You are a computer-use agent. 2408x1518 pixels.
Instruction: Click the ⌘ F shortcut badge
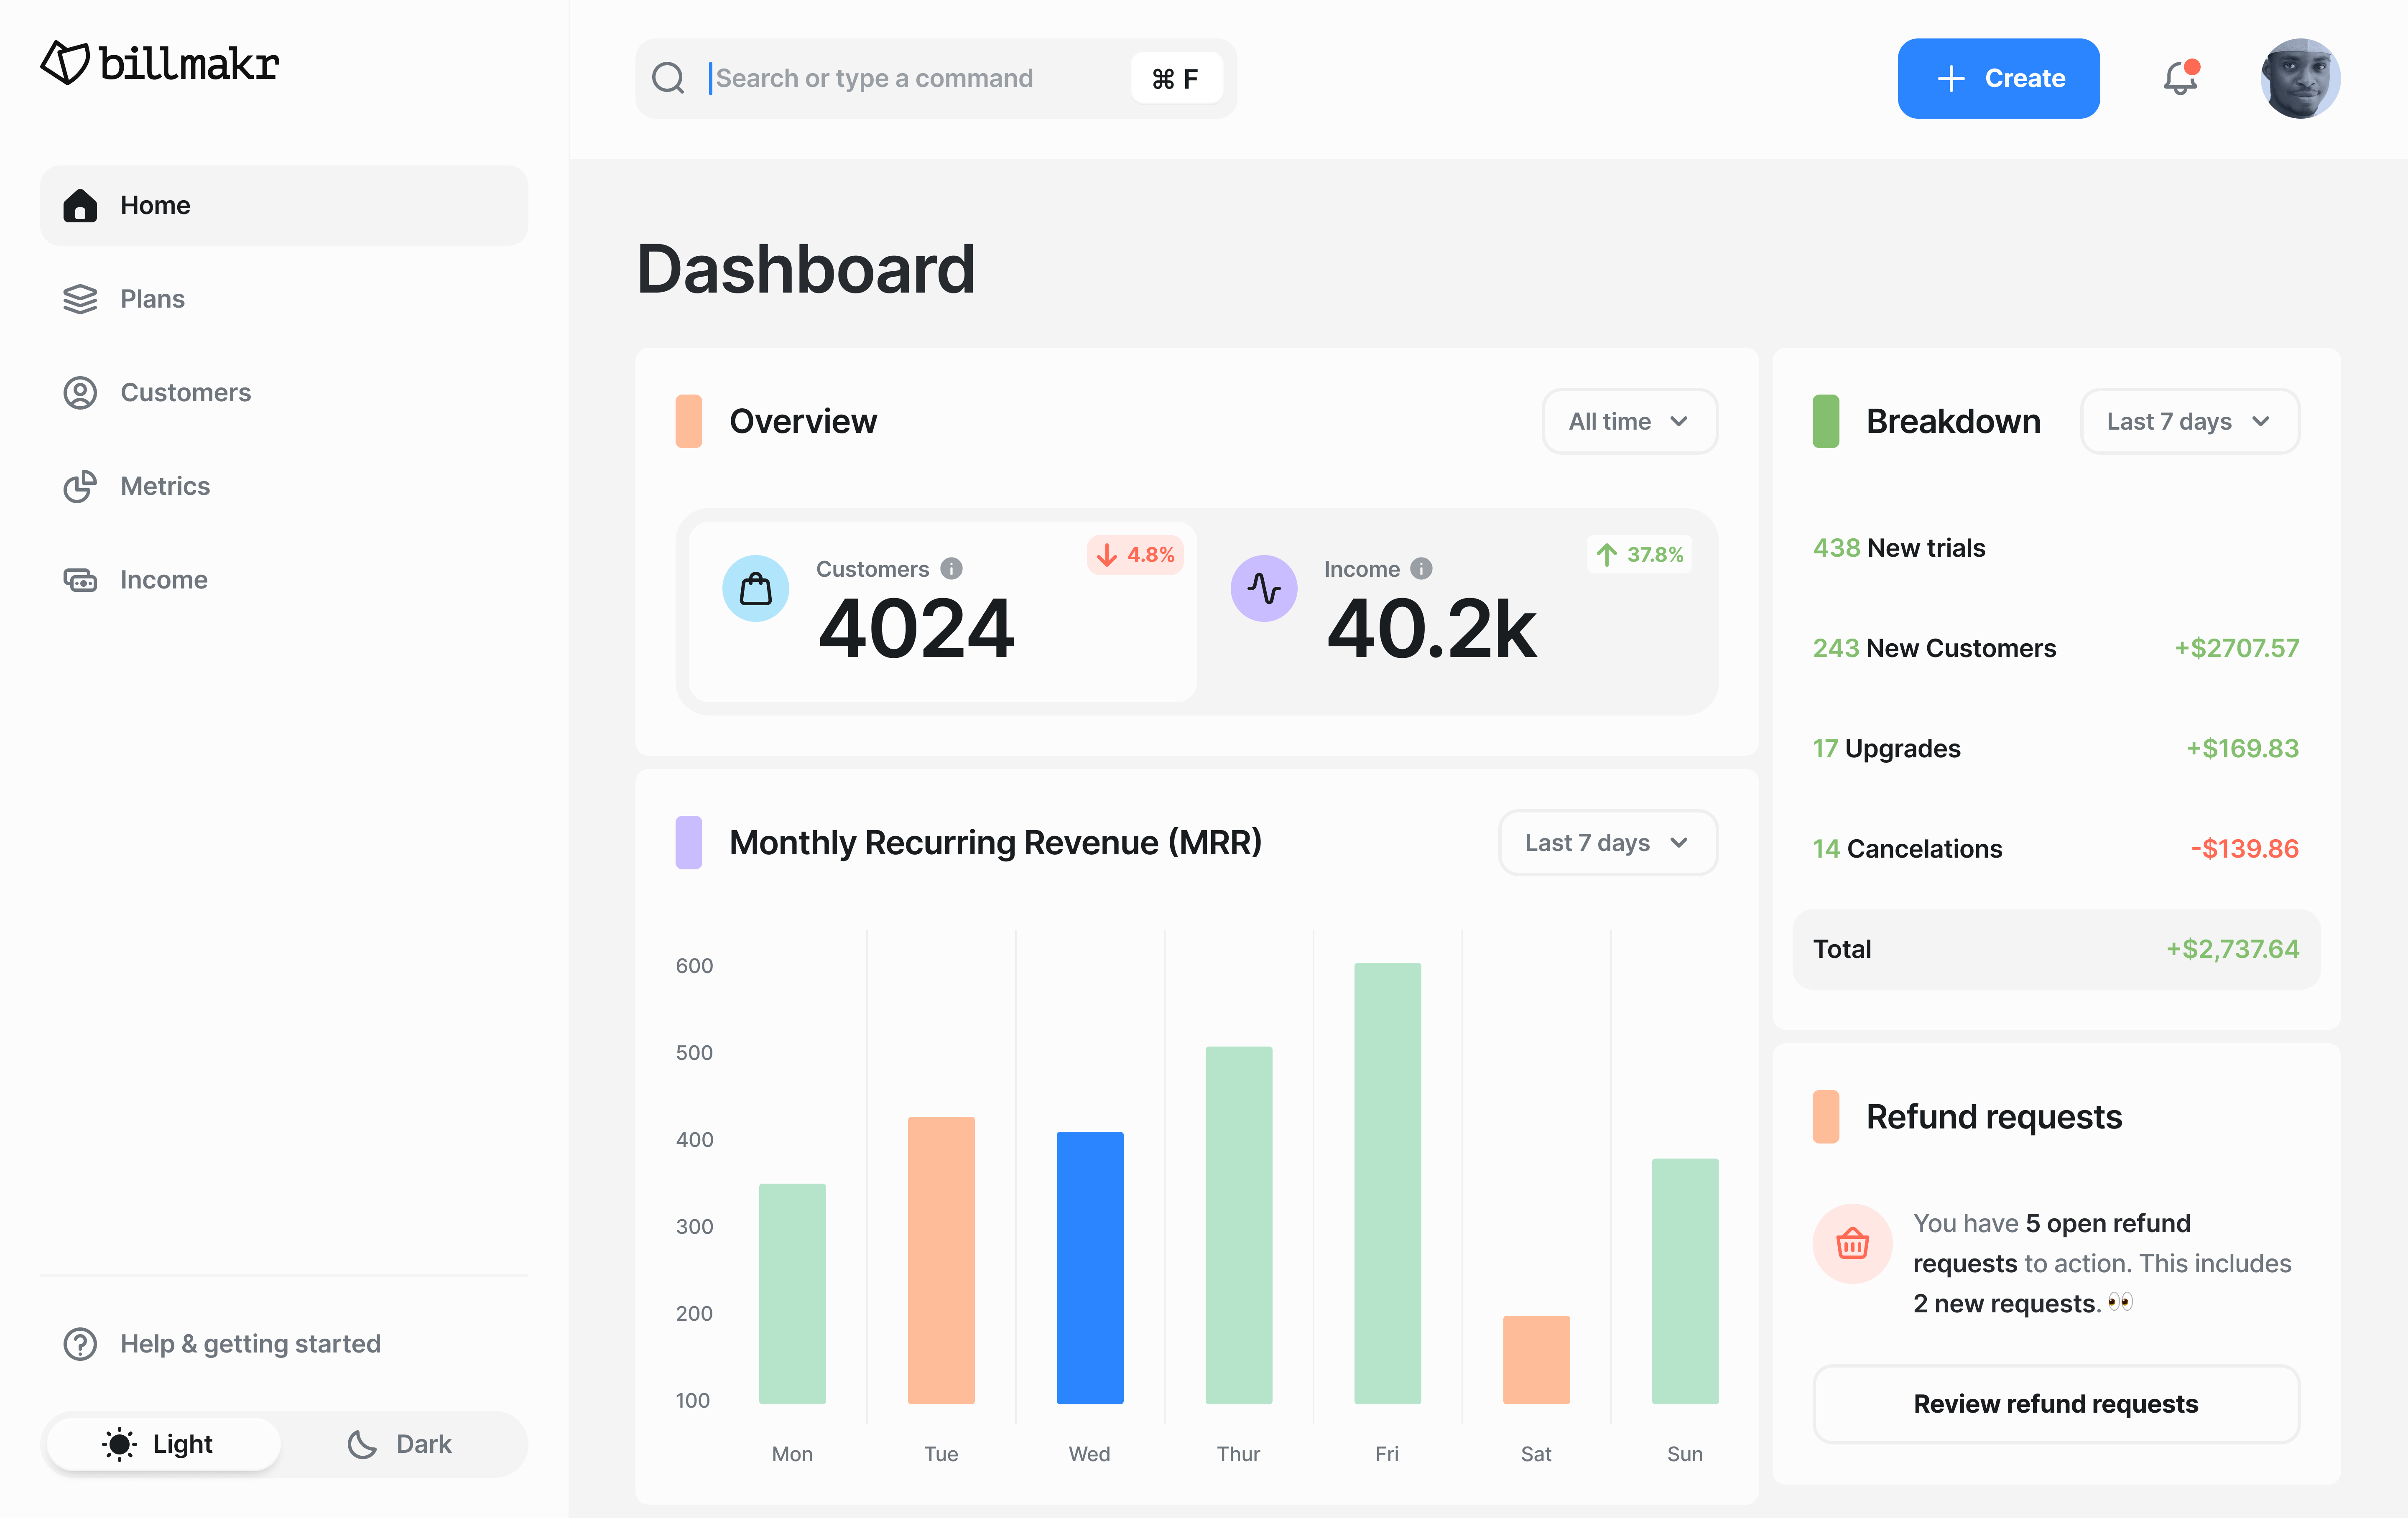[1176, 78]
